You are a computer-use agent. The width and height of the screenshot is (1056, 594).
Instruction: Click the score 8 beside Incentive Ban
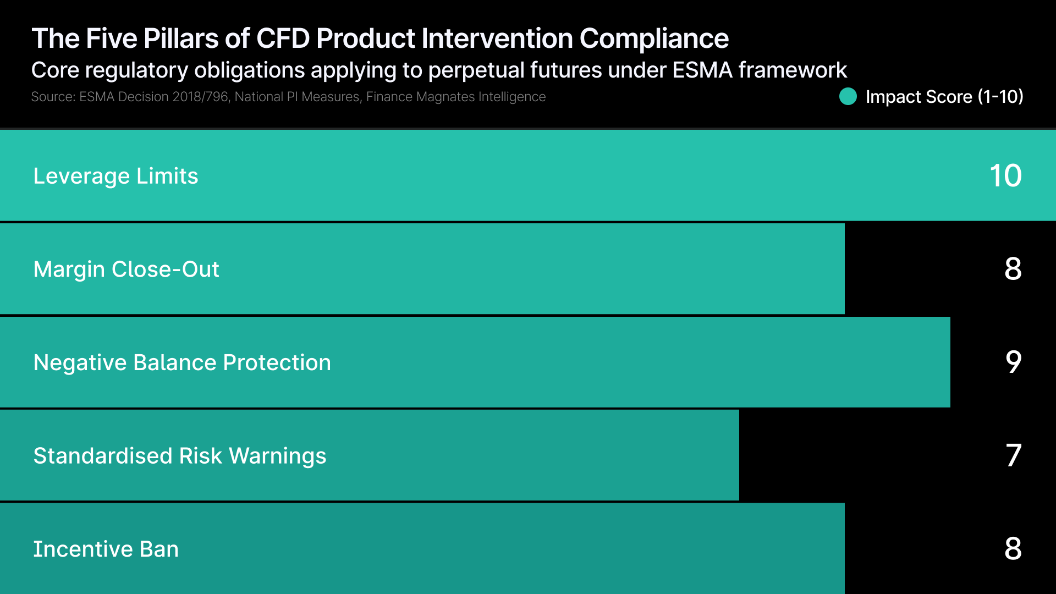1013,549
